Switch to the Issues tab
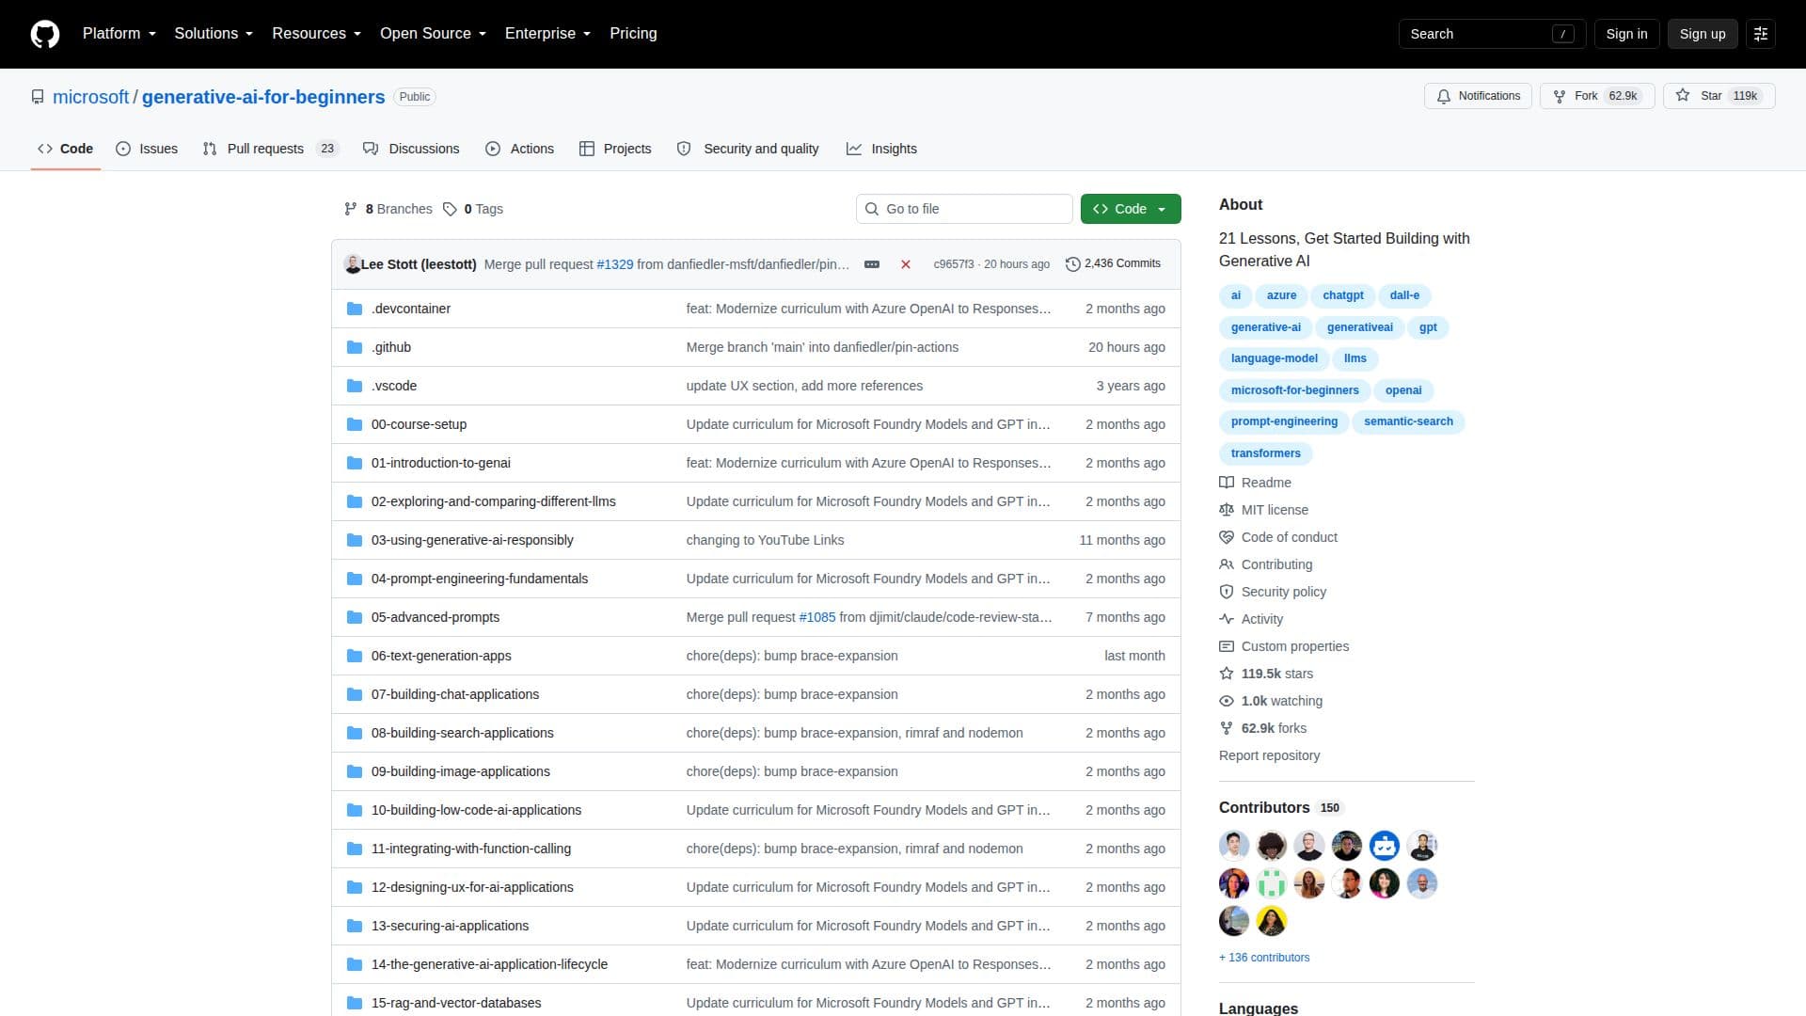The width and height of the screenshot is (1806, 1016). pyautogui.click(x=147, y=149)
